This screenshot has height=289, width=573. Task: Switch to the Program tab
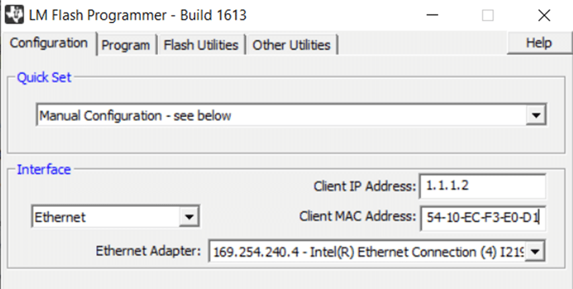126,45
